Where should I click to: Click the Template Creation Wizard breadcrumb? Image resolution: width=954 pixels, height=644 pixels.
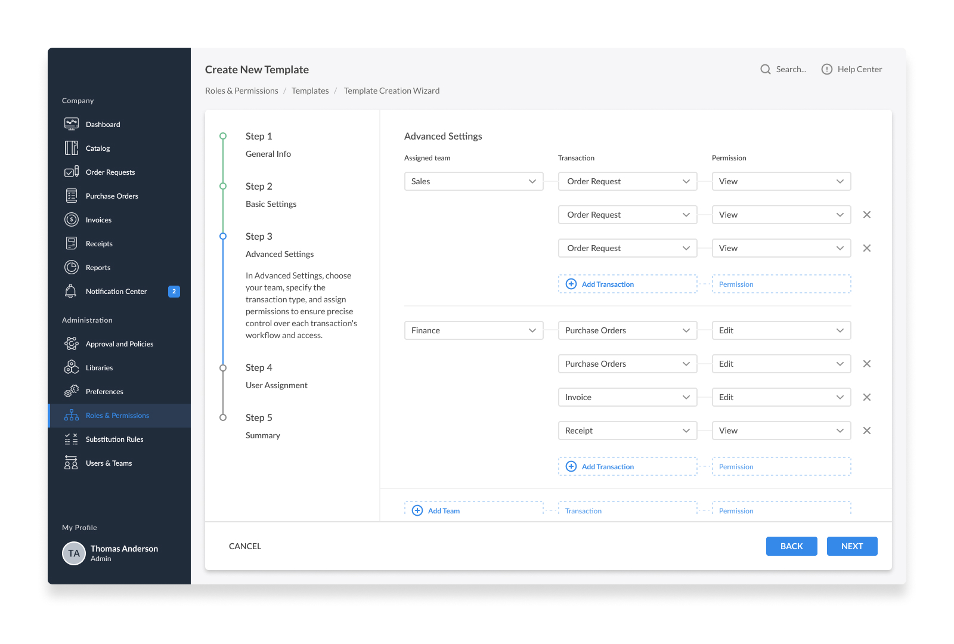click(392, 91)
